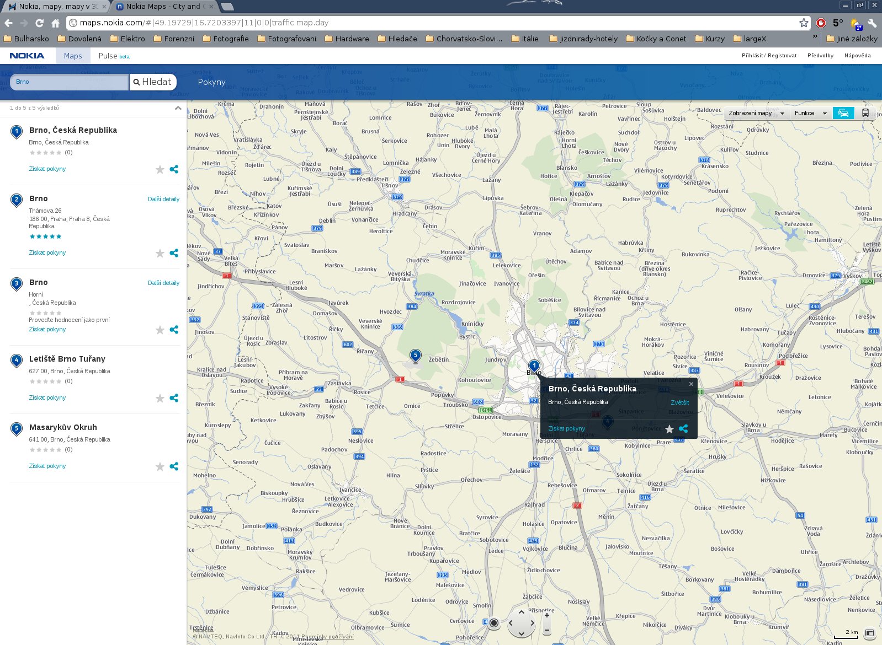Pan the map up with the arrow
This screenshot has height=645, width=882.
[521, 612]
